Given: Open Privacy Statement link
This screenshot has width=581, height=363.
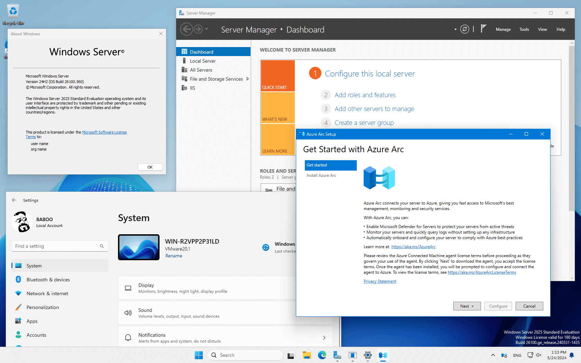Looking at the screenshot, I should tap(380, 281).
